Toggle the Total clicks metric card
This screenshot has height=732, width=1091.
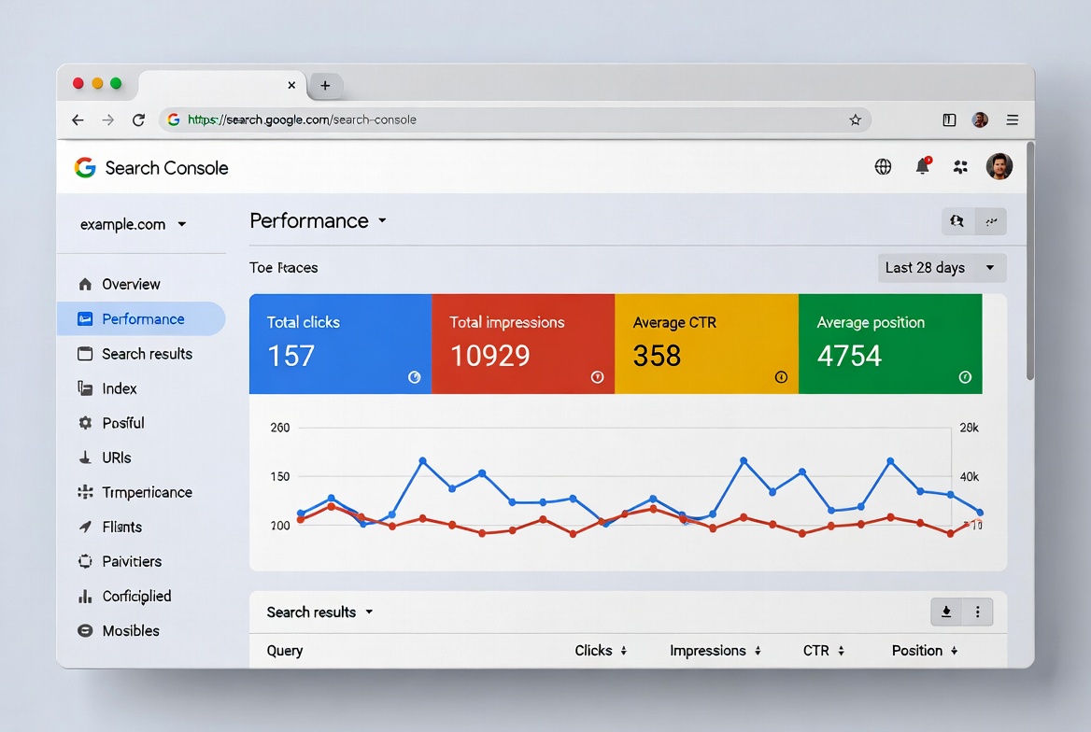(339, 344)
